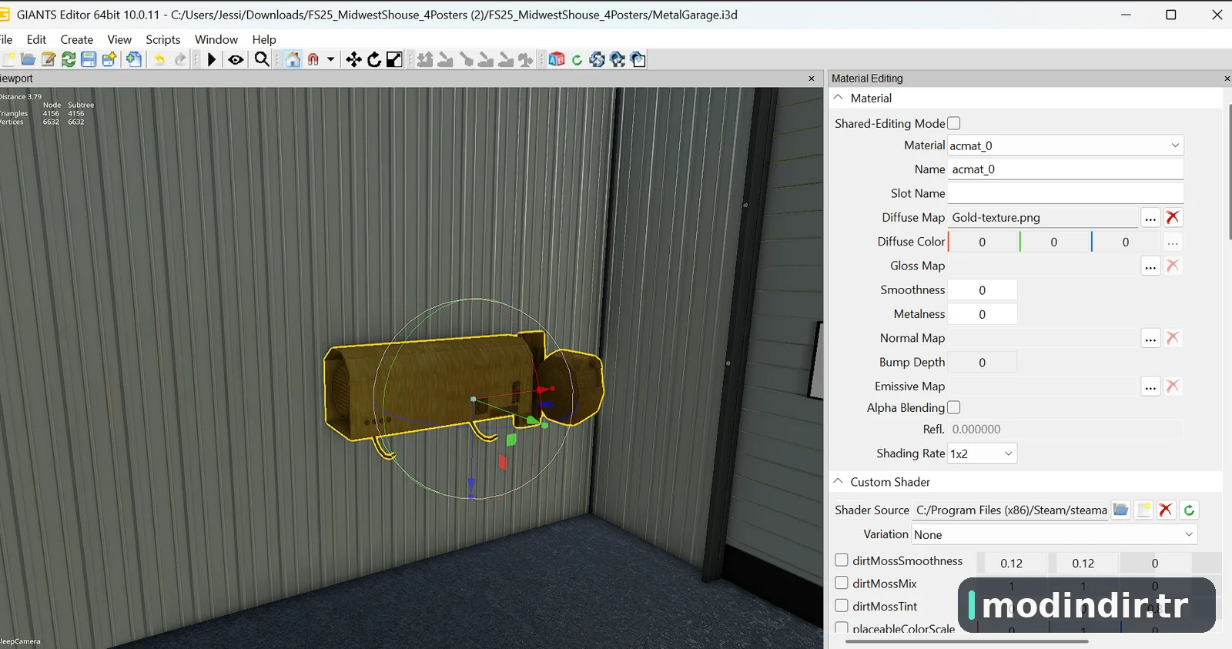The image size is (1232, 649).
Task: Open the Shading Rate dropdown
Action: (x=983, y=453)
